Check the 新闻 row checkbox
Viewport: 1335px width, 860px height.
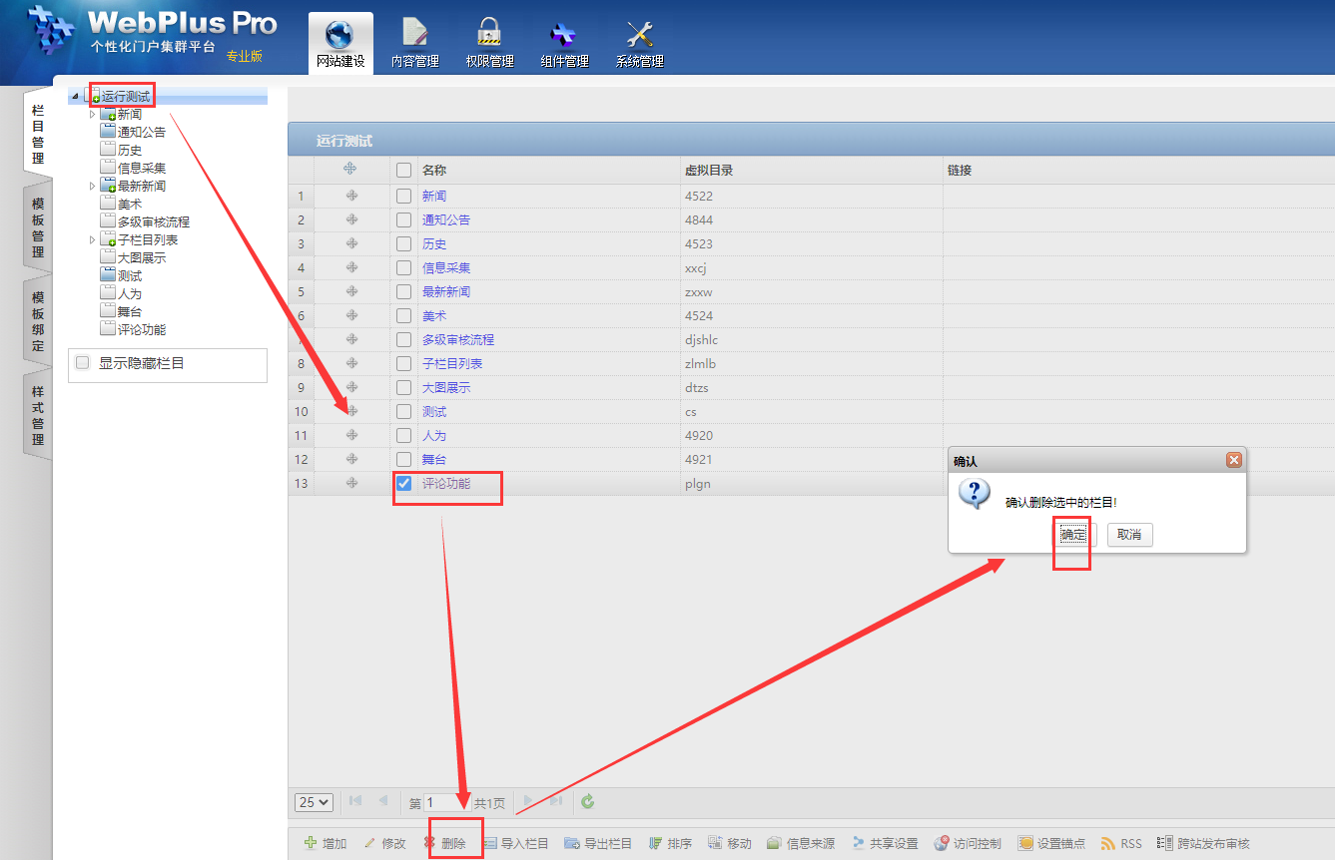point(403,197)
